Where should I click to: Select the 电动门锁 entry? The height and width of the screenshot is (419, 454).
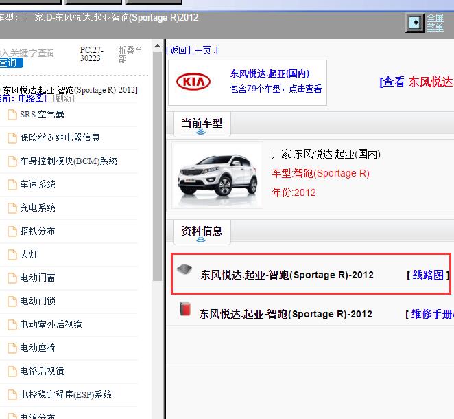tap(38, 302)
